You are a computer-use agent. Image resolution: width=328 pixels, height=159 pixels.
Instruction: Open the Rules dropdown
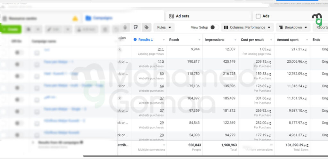coord(164,28)
